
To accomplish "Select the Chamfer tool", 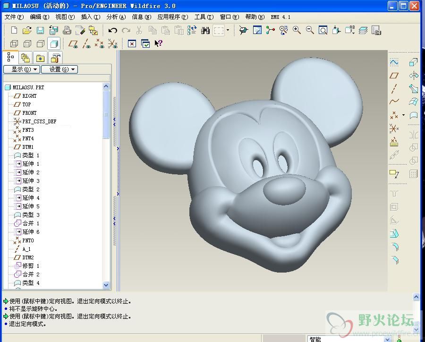I will (395, 259).
